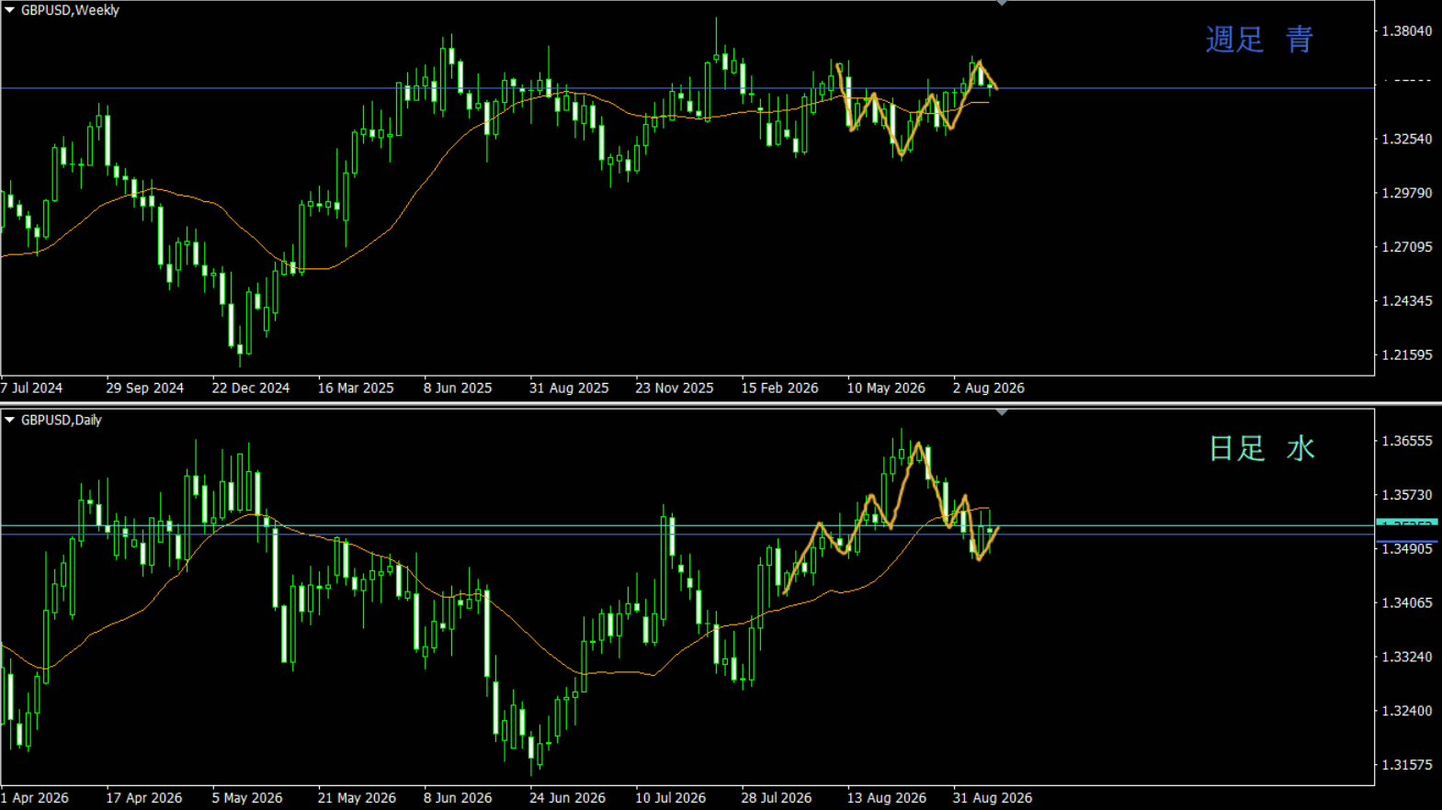
Task: Click the 31 Aug 2026 date on daily axis
Action: click(993, 797)
